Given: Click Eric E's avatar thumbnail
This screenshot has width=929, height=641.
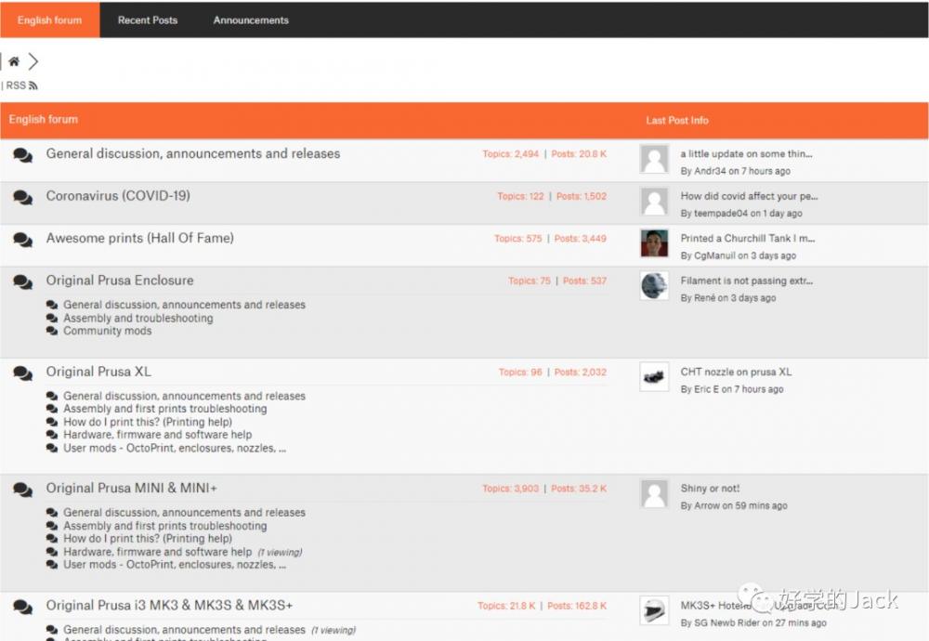Looking at the screenshot, I should 655,377.
